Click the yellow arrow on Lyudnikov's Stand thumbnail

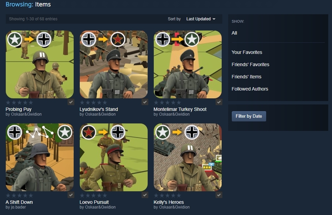click(103, 39)
